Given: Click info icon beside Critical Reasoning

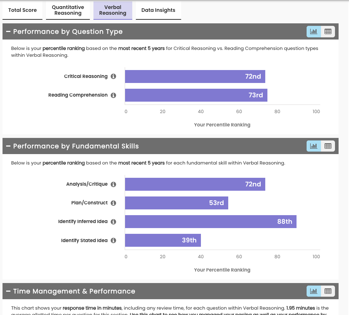Looking at the screenshot, I should 114,77.
